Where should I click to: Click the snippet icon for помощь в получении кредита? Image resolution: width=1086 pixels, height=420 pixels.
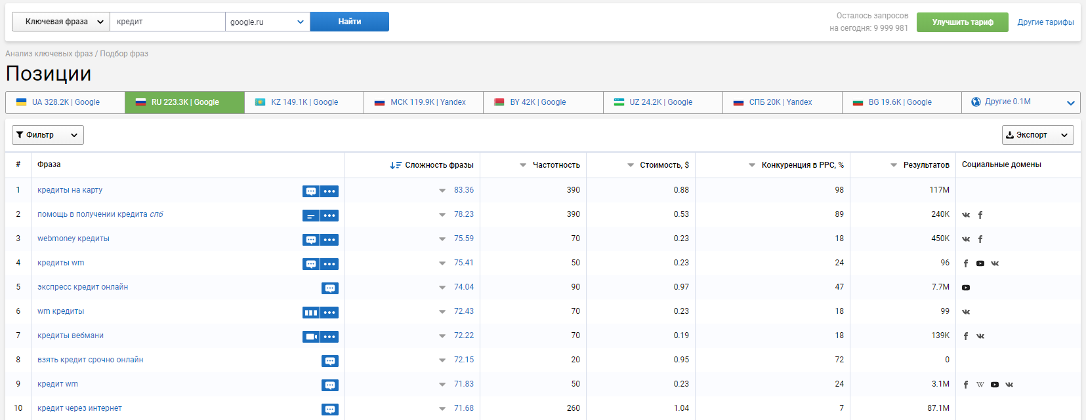pos(311,216)
